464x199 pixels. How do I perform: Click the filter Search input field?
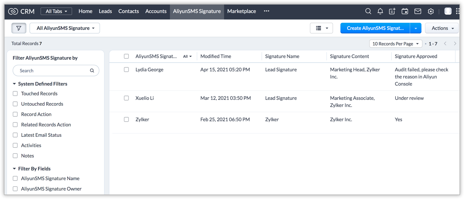[56, 71]
